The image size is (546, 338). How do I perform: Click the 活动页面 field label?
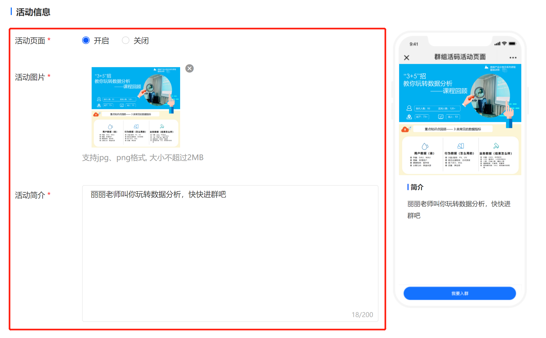(30, 41)
